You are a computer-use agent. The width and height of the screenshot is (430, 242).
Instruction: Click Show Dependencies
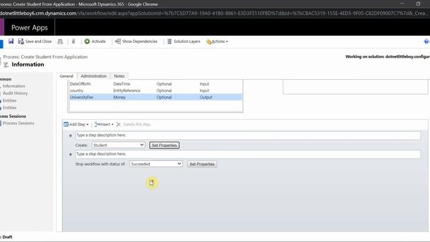pyautogui.click(x=136, y=42)
